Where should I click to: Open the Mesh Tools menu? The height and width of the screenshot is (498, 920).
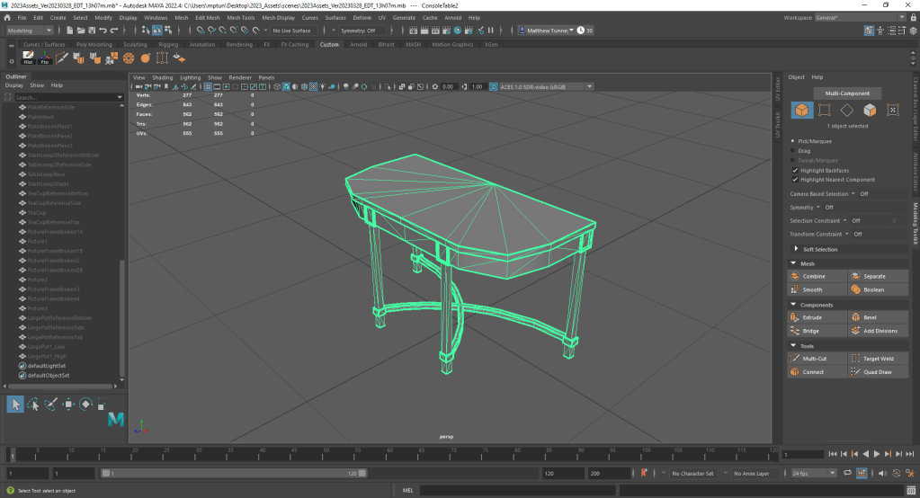(x=240, y=17)
